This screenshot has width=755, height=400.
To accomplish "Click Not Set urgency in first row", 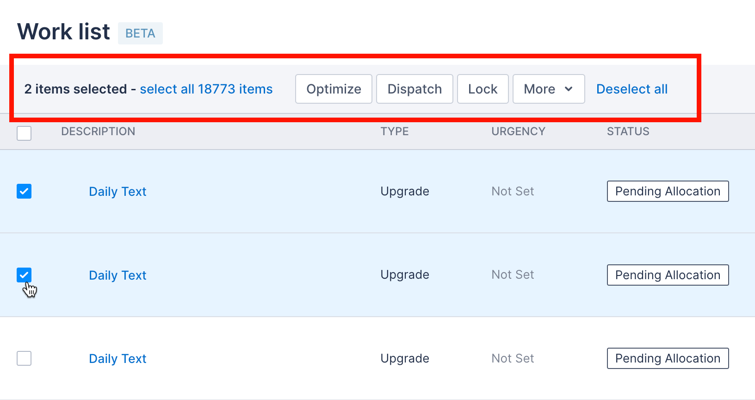I will tap(513, 191).
